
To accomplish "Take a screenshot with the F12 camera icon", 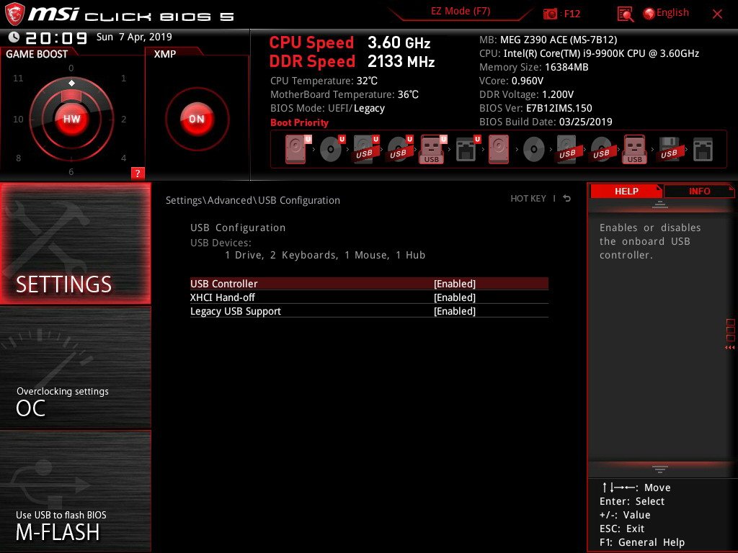I will pyautogui.click(x=550, y=14).
